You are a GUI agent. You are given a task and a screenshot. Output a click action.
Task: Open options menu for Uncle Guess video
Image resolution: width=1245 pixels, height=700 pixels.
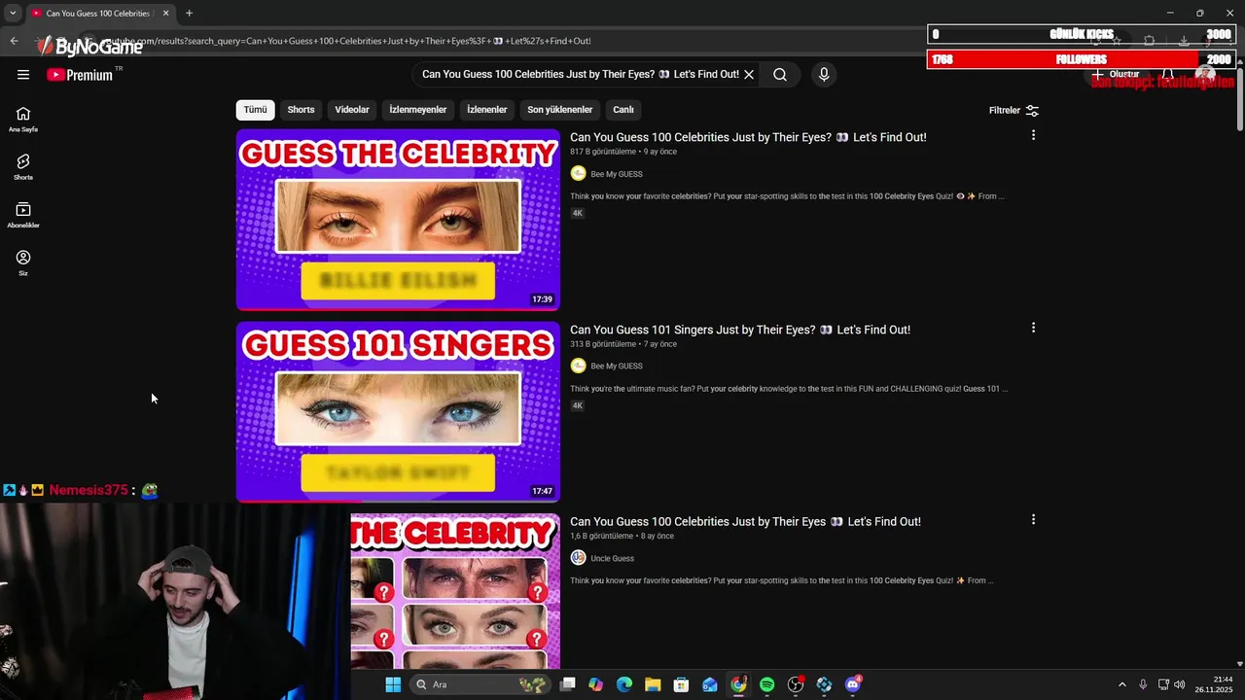1033,519
